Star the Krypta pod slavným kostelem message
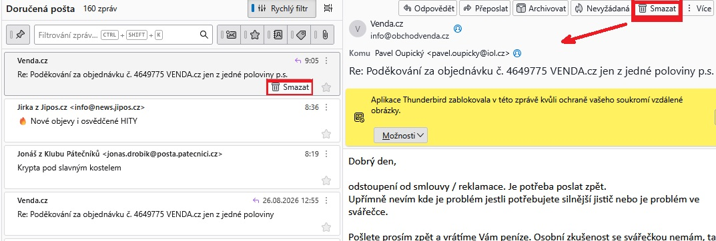716x241 pixels. 326,180
